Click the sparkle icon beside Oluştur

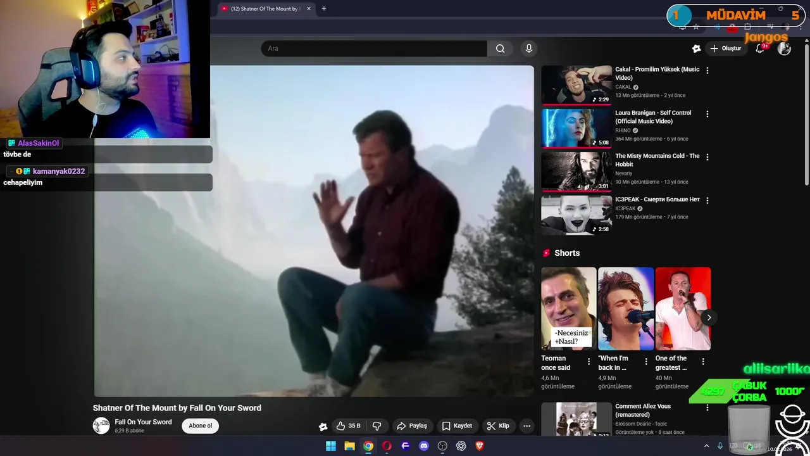coord(696,48)
